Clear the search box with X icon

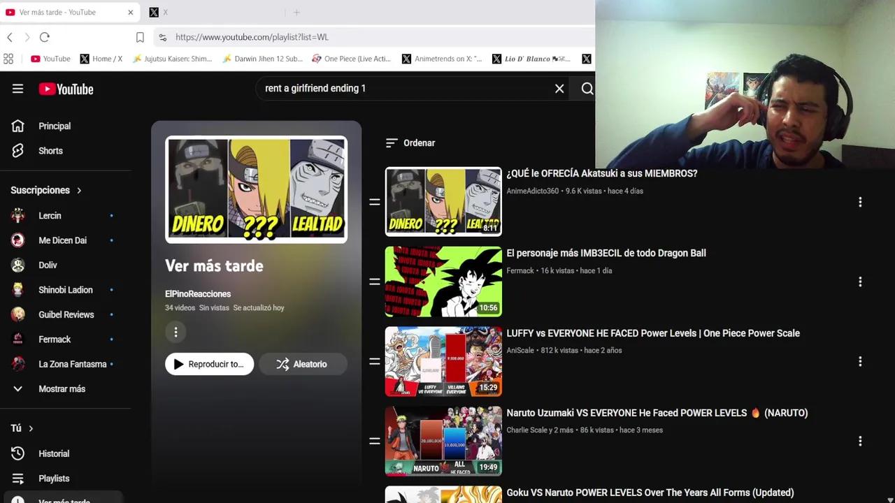click(x=559, y=89)
